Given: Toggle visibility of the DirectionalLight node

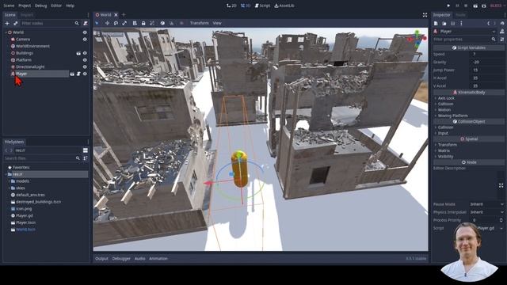Looking at the screenshot, I should (x=85, y=66).
